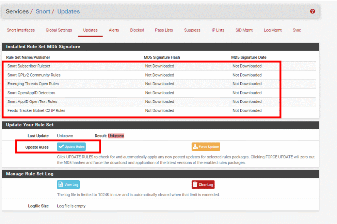Switch to the Sync tab
Image resolution: width=337 pixels, height=224 pixels.
(297, 30)
